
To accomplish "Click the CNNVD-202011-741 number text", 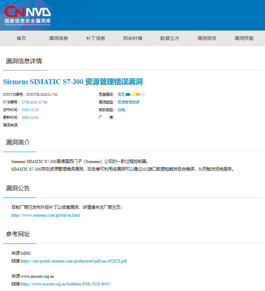I will tap(42, 94).
